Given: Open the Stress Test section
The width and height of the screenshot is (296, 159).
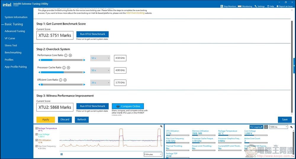Looking at the screenshot, I should pos(11,45).
